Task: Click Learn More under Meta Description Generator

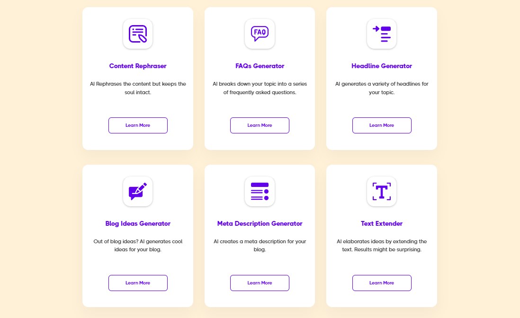Action: click(260, 283)
